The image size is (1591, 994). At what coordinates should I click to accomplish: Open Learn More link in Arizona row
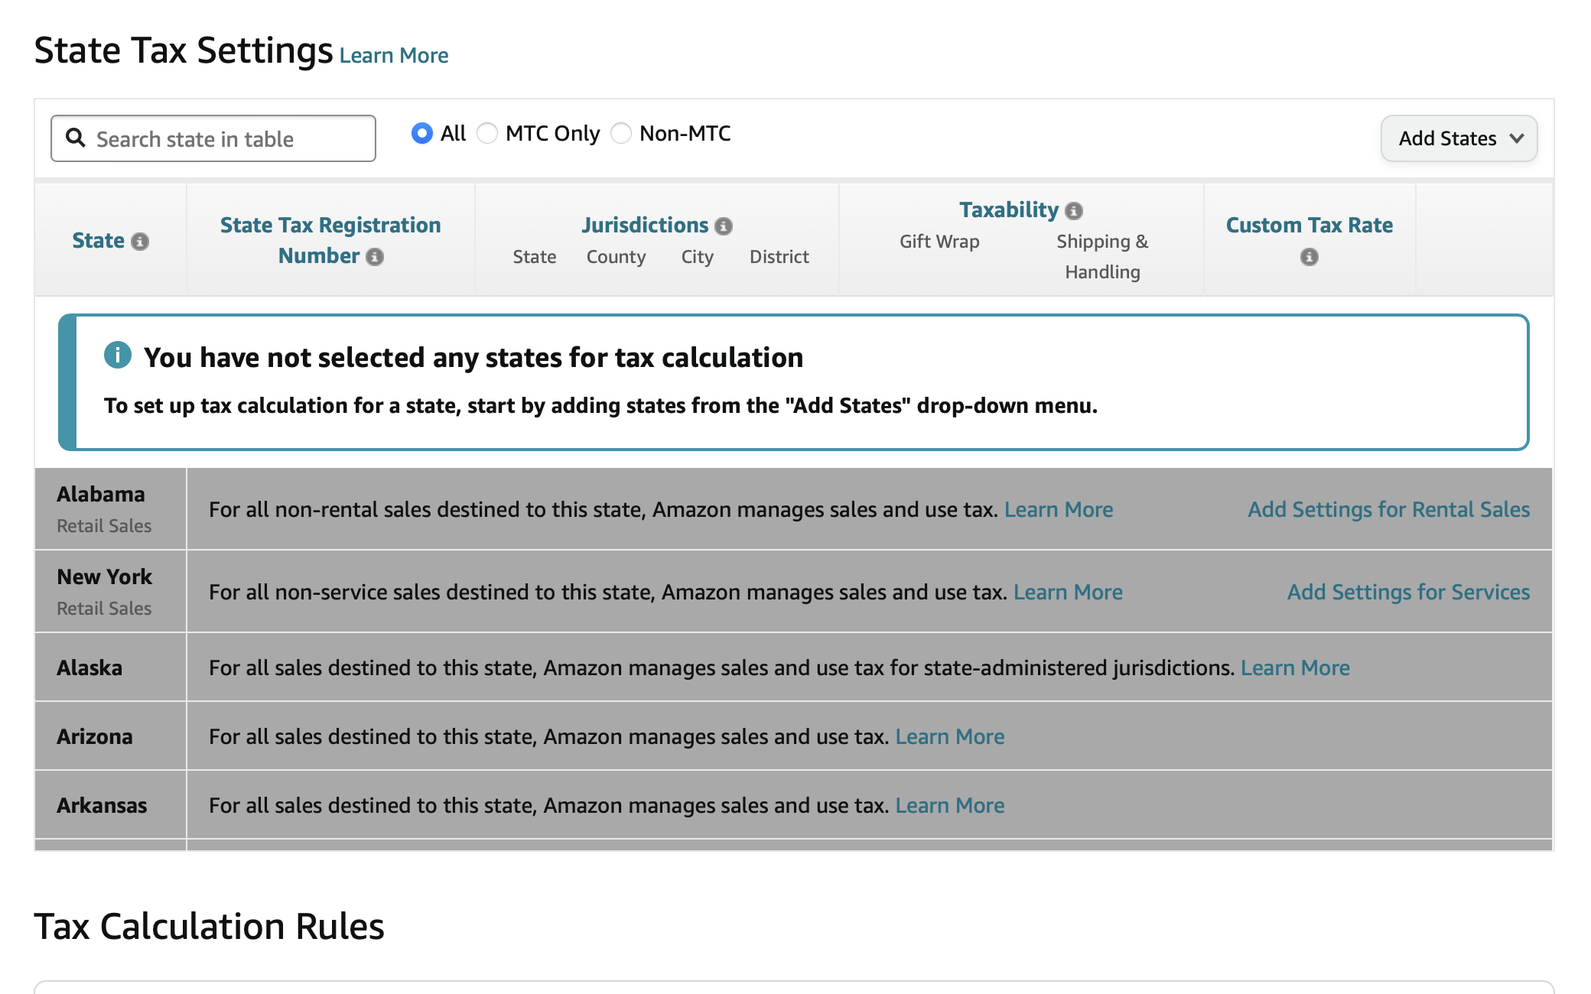[x=950, y=736]
